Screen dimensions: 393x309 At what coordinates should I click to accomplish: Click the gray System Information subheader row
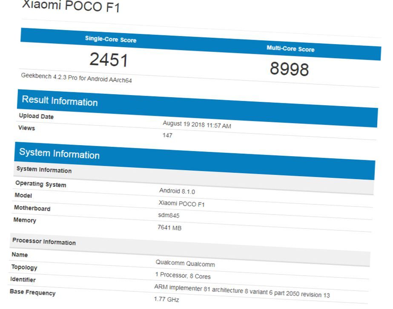point(193,178)
